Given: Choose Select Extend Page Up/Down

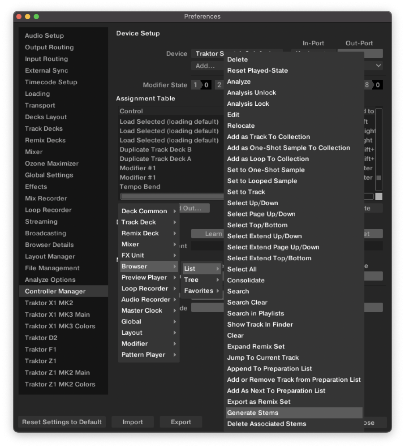Looking at the screenshot, I should 294,247.
